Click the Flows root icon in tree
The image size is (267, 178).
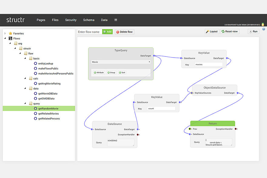(x=11, y=39)
